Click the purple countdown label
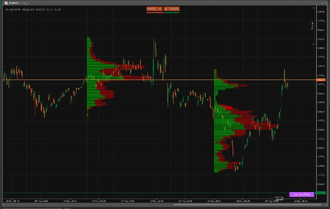 pyautogui.click(x=301, y=194)
